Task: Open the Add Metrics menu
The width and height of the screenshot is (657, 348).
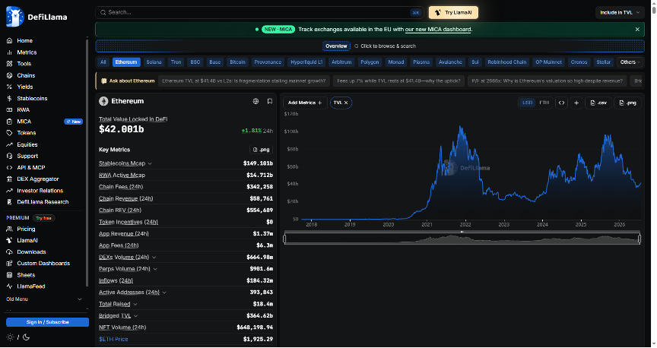Action: (x=305, y=103)
